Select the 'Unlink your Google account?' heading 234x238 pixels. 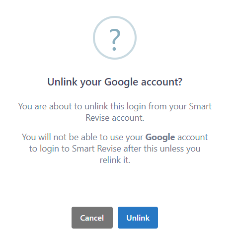click(x=115, y=82)
